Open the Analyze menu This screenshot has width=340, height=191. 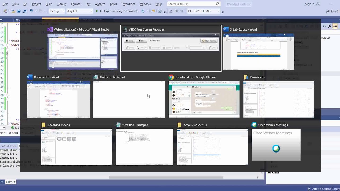click(100, 4)
